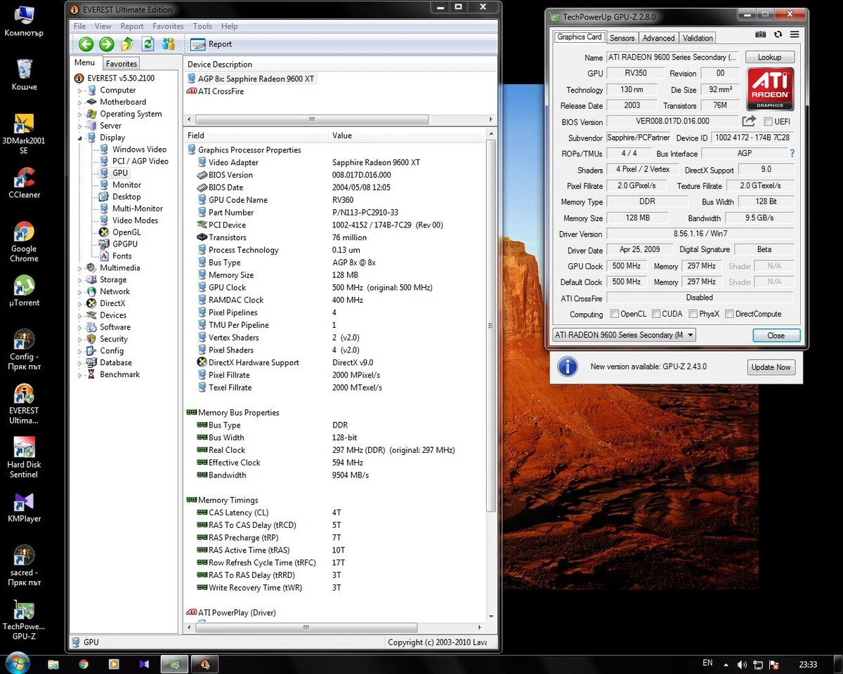Expand the Motherboard tree node
The height and width of the screenshot is (674, 843).
coord(80,103)
